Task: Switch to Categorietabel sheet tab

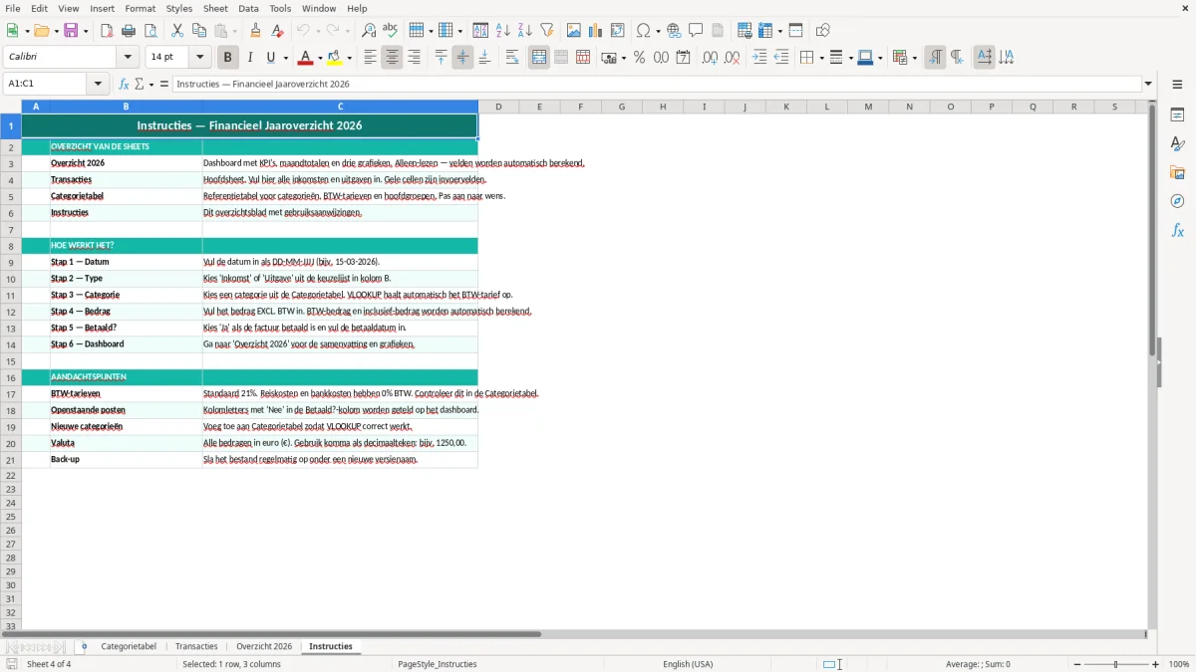Action: tap(129, 646)
